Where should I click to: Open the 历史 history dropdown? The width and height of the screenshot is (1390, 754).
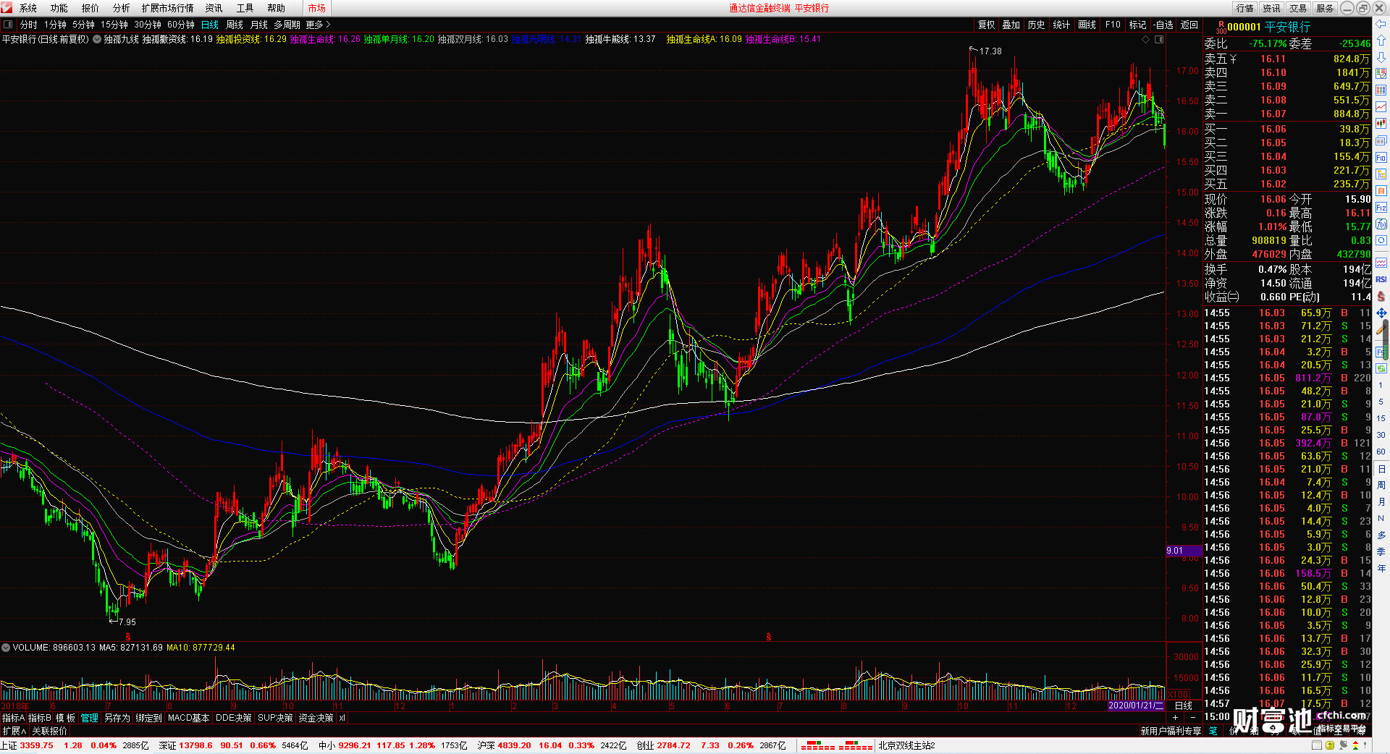(1036, 25)
